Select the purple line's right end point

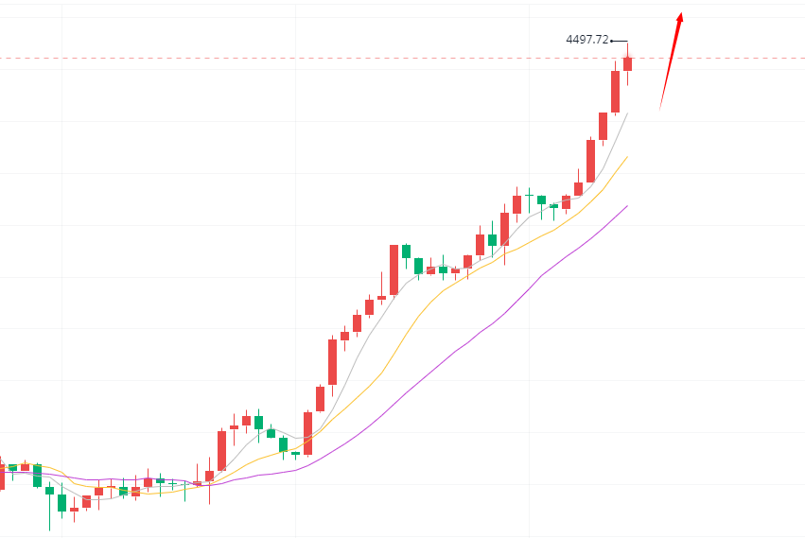point(627,204)
